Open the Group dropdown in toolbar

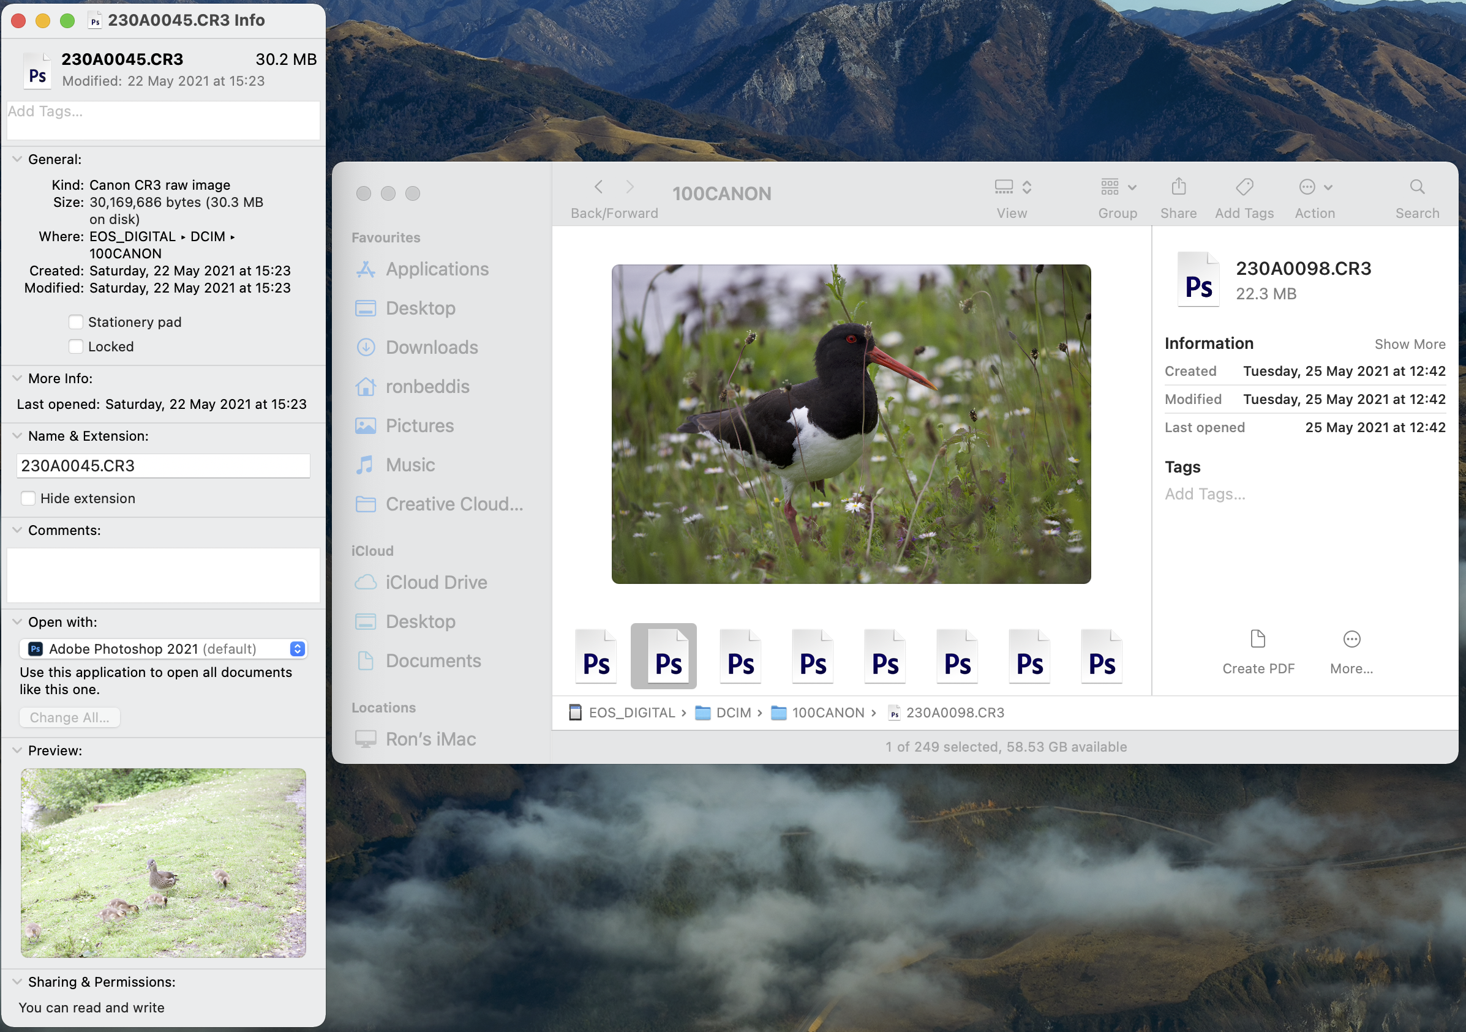coord(1118,187)
